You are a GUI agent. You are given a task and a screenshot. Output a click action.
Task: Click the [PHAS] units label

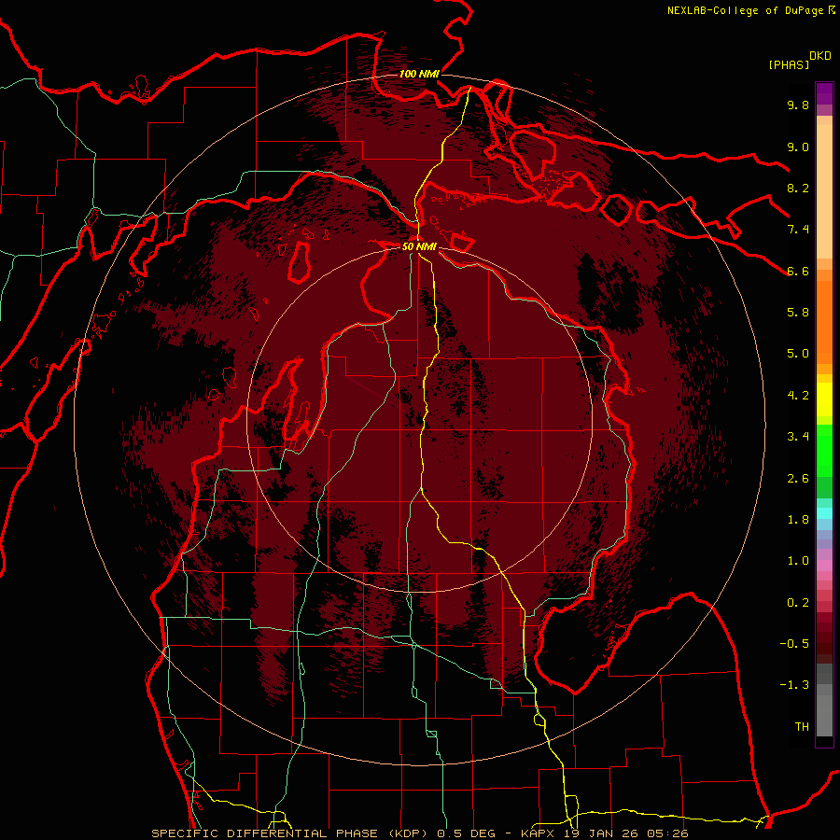789,64
